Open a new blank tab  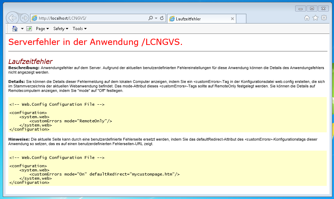tap(241, 19)
